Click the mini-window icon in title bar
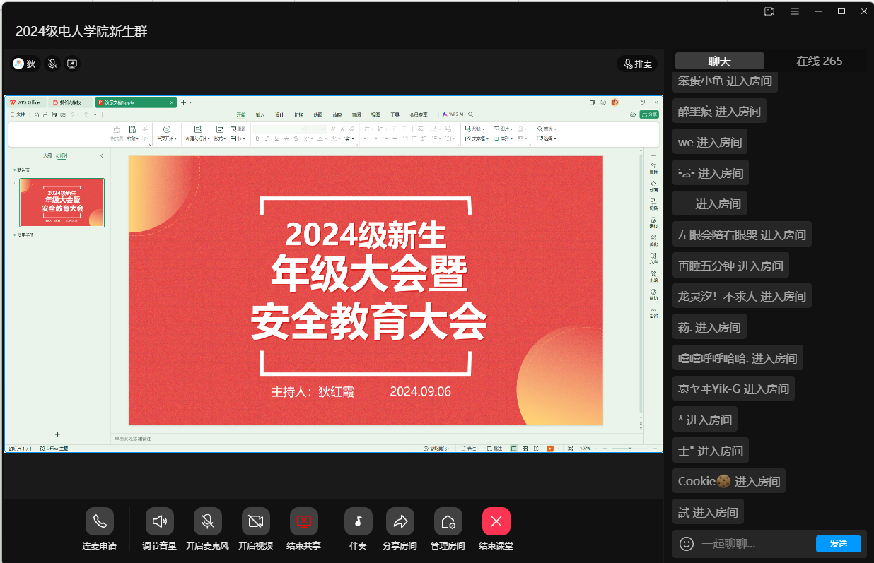Viewport: 874px width, 563px height. [x=769, y=11]
